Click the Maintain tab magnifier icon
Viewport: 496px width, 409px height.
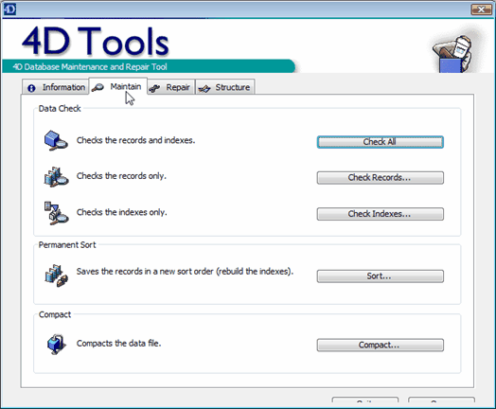[x=97, y=87]
